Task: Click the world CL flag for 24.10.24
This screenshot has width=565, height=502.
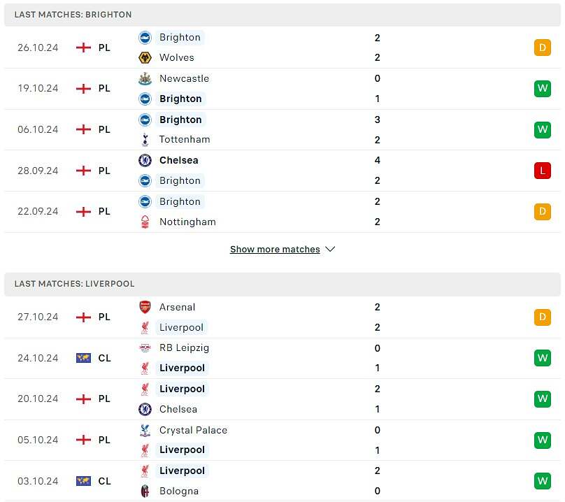Action: 83,358
